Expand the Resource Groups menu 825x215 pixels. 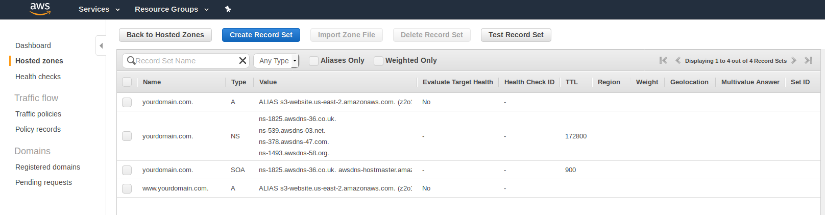tap(172, 9)
